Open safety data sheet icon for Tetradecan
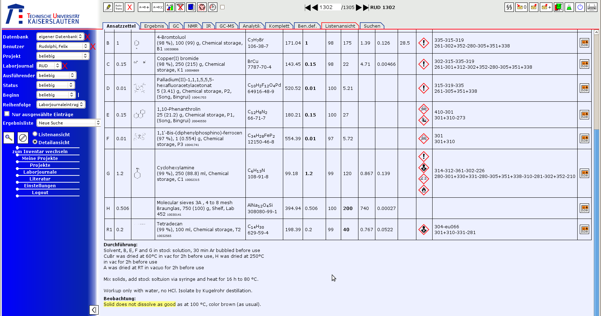The height and width of the screenshot is (316, 601). pos(584,229)
